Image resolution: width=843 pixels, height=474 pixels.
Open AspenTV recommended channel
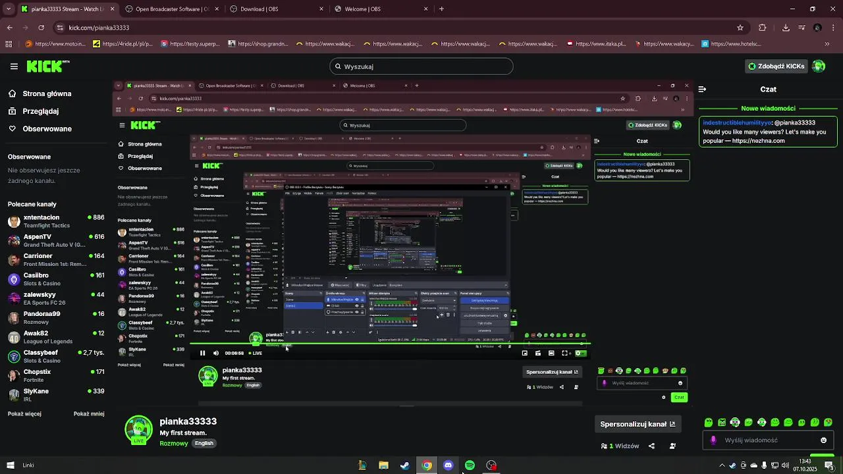(x=56, y=240)
